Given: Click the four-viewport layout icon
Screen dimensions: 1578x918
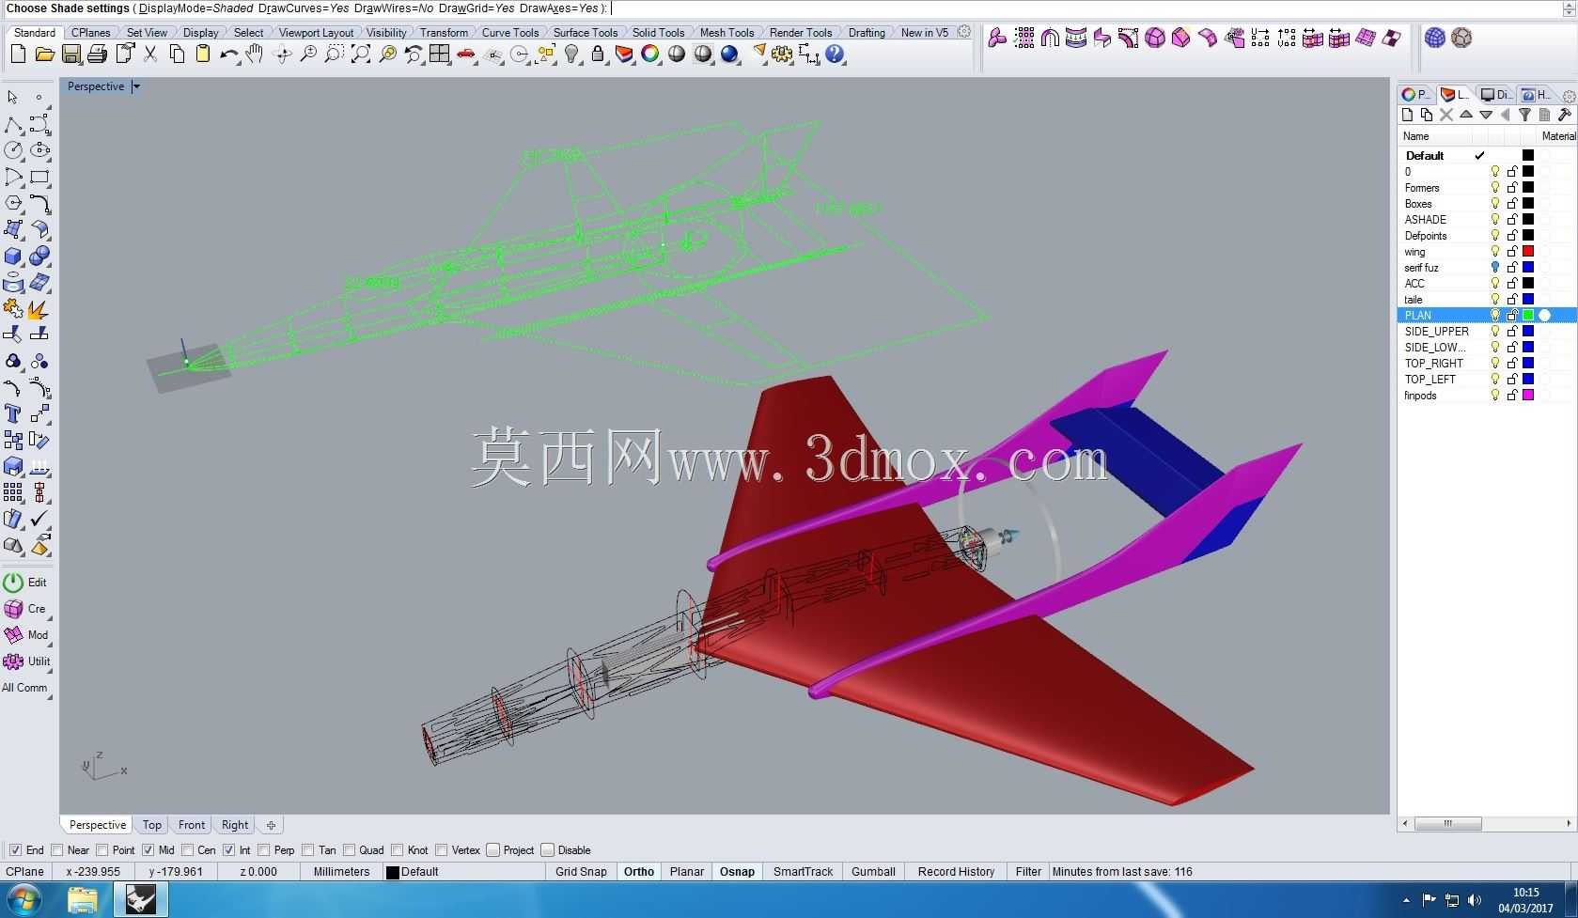Looking at the screenshot, I should (x=439, y=54).
